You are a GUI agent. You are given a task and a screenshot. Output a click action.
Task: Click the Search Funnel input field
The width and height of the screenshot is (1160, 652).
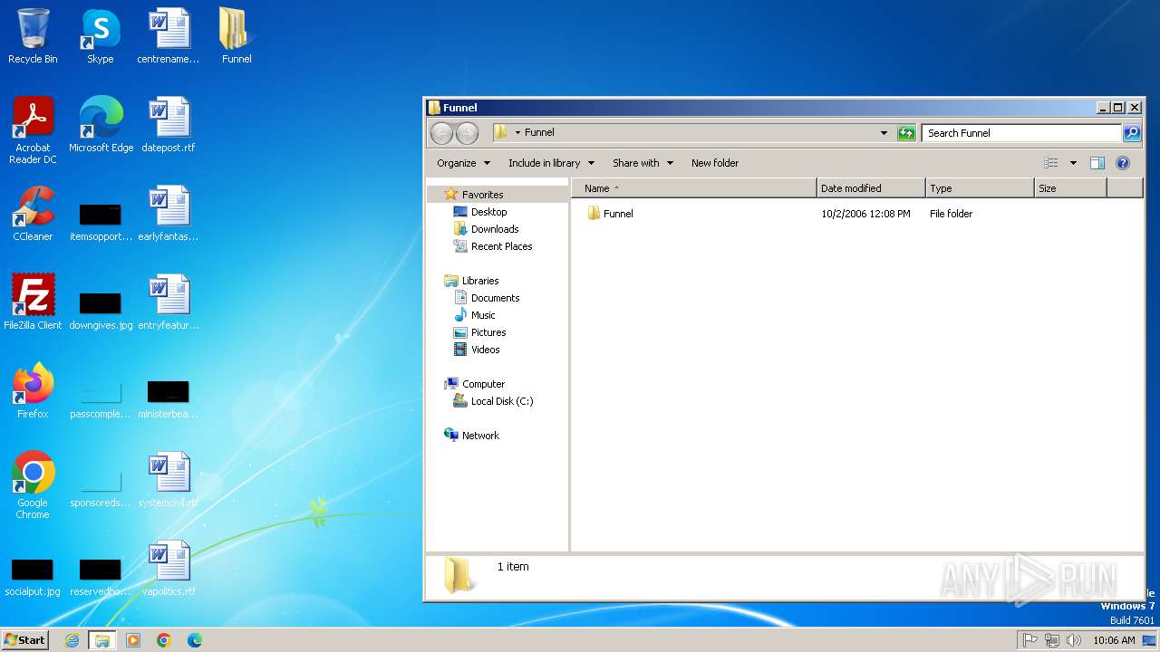[1022, 133]
